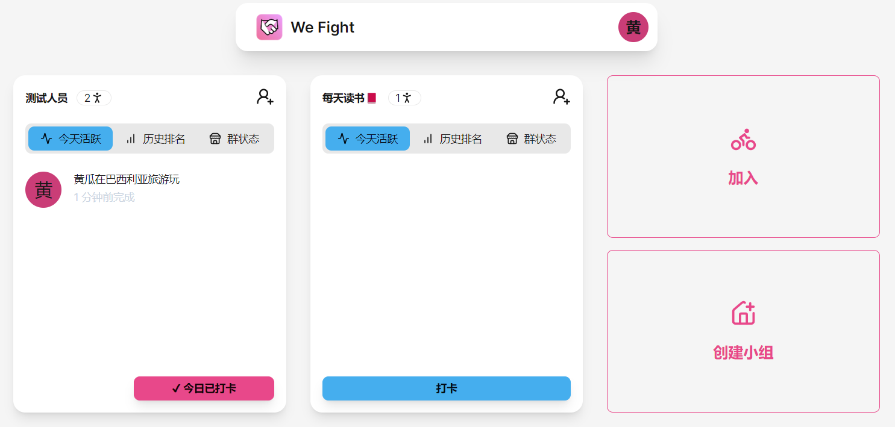895x427 pixels.
Task: Invite member to 测试人员 group
Action: pos(265,97)
